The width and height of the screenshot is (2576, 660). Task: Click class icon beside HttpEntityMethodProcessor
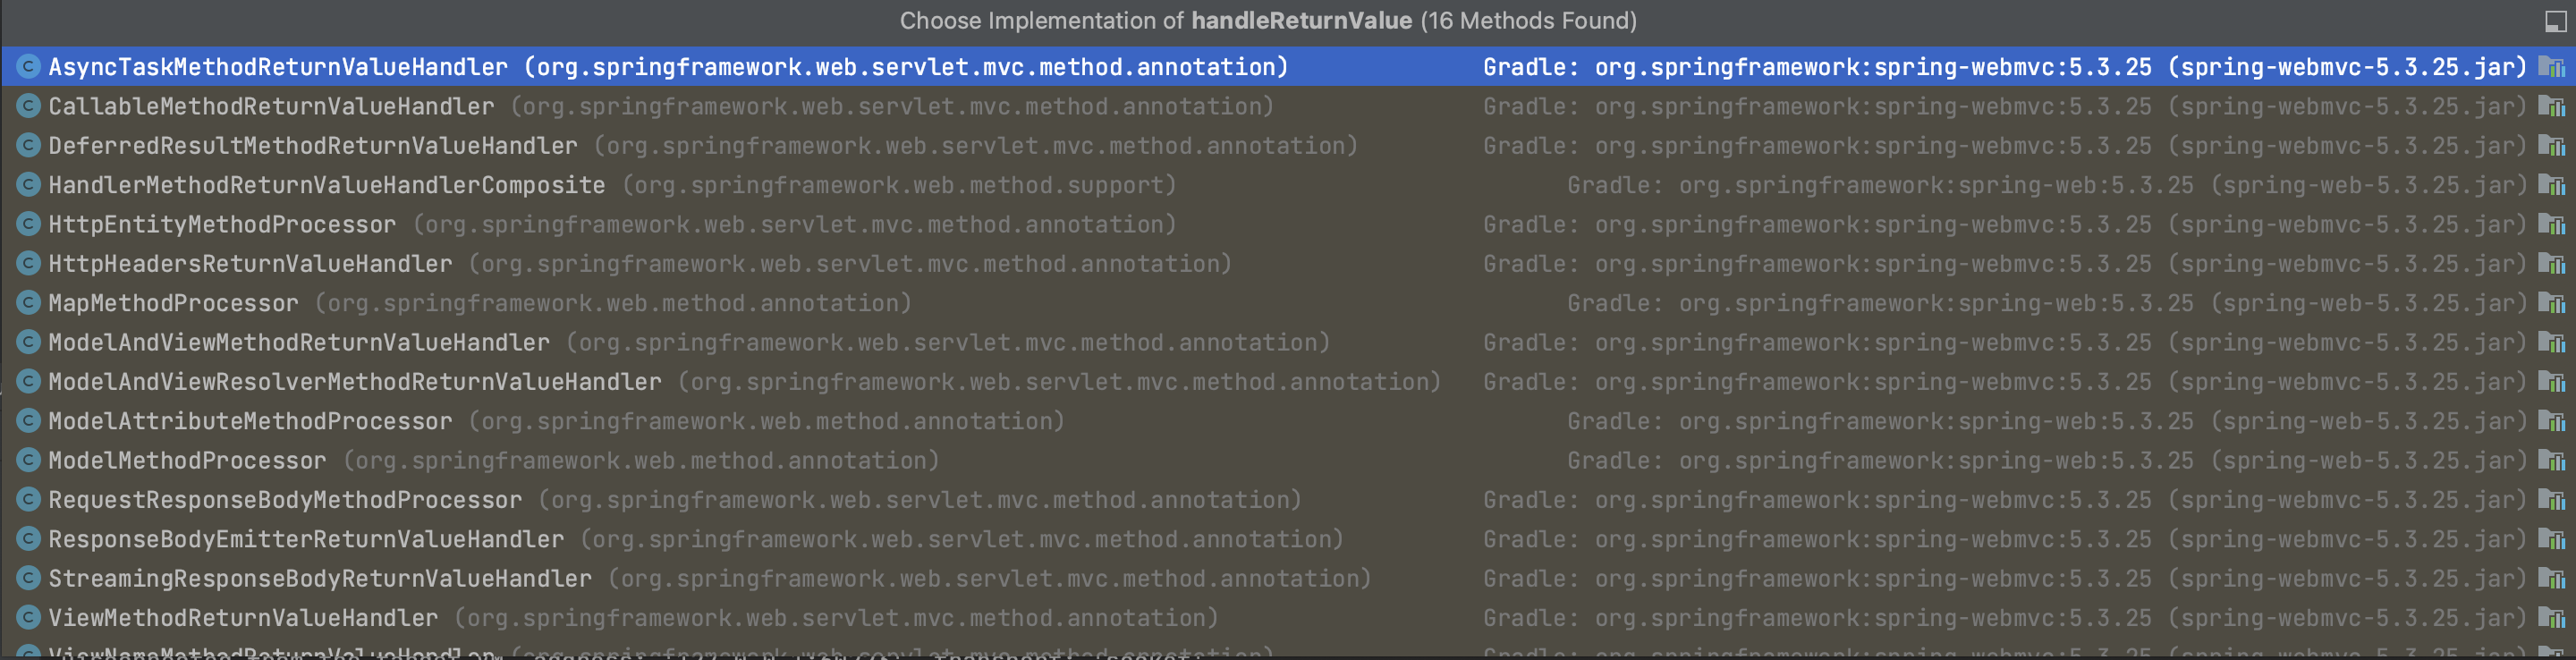click(x=29, y=223)
